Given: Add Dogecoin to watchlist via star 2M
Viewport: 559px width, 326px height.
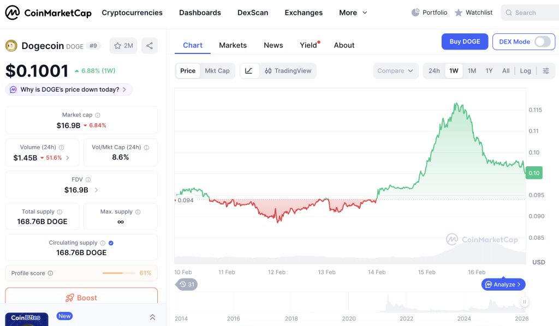Looking at the screenshot, I should click(123, 46).
